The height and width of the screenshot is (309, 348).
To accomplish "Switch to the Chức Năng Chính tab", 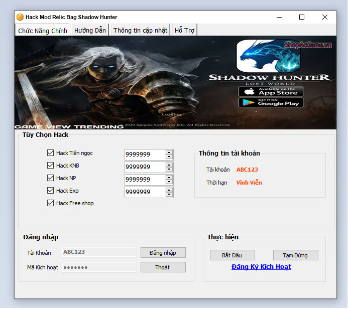I will click(x=42, y=31).
